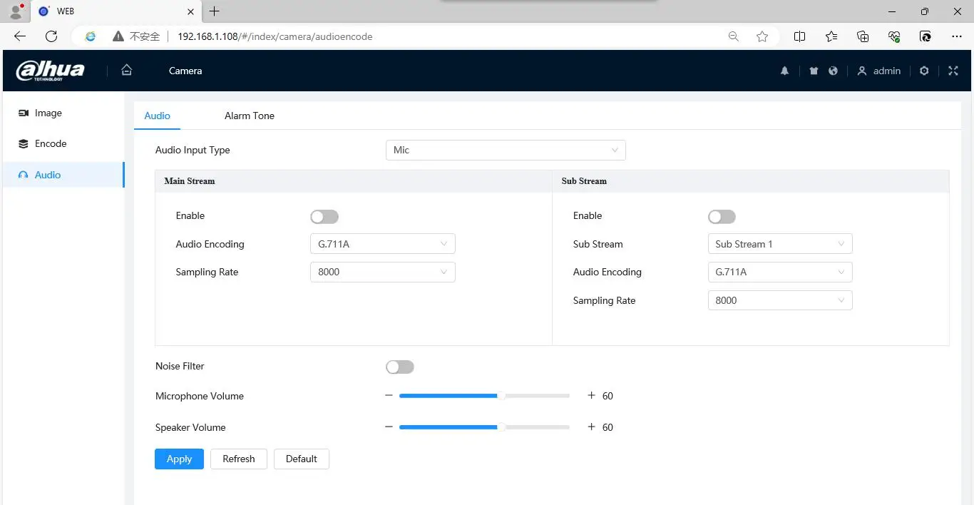Enable the Main Stream audio toggle
The image size is (974, 505).
[x=324, y=216]
